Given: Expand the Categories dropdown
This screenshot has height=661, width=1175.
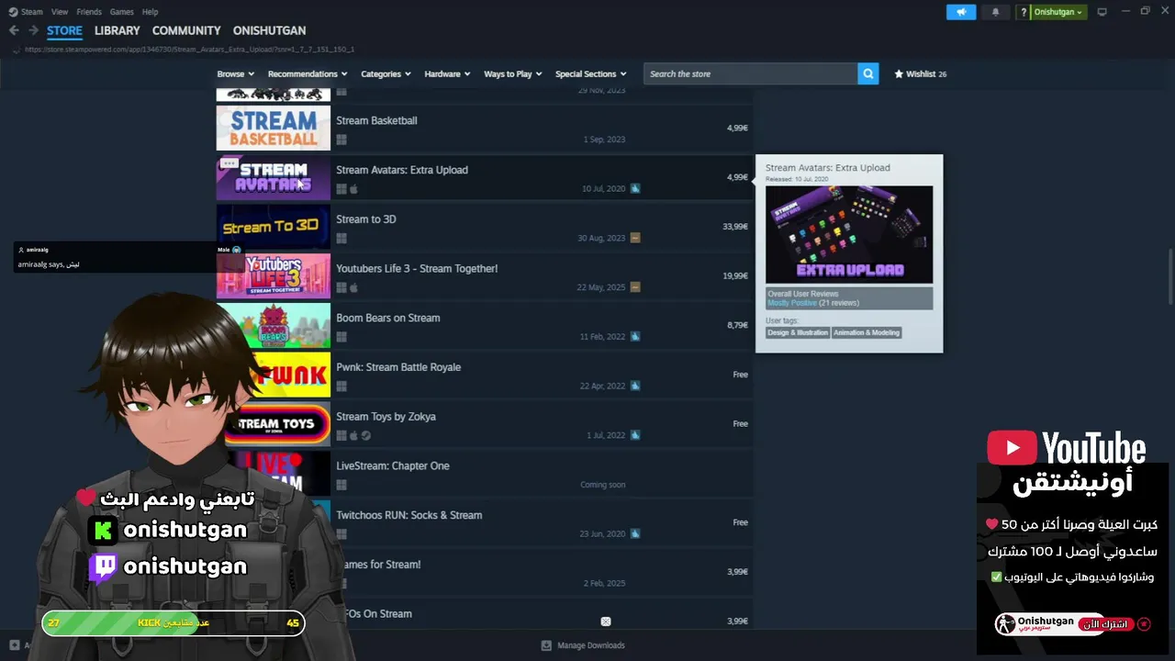Looking at the screenshot, I should [x=386, y=73].
